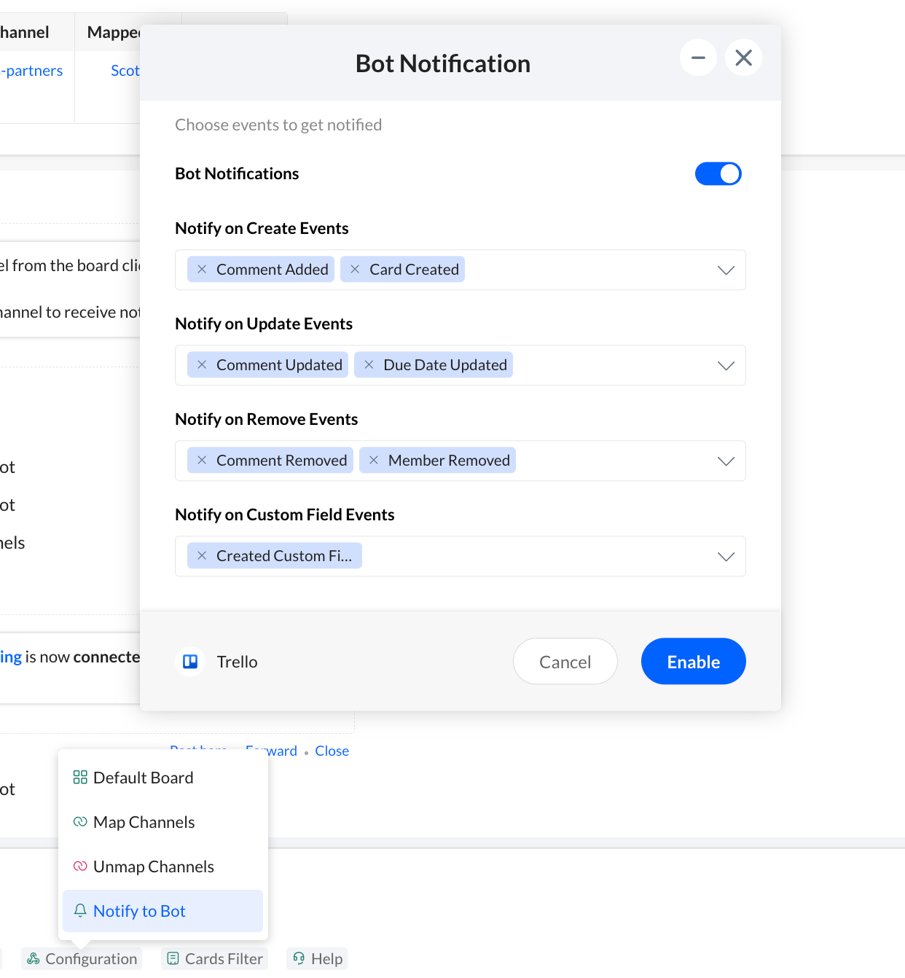The image size is (905, 978).
Task: Click the Help headset icon
Action: point(299,958)
